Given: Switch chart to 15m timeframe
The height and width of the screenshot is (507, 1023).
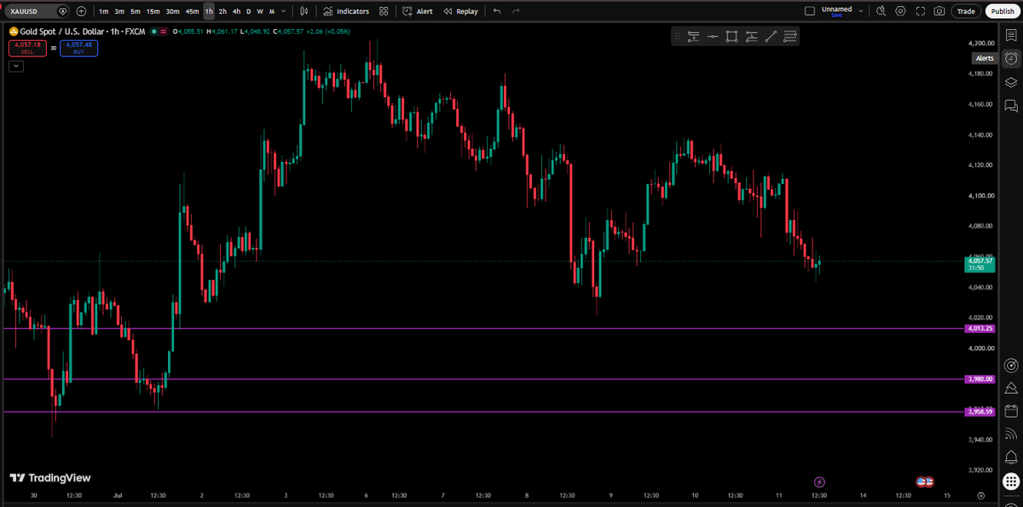Looking at the screenshot, I should (x=153, y=11).
